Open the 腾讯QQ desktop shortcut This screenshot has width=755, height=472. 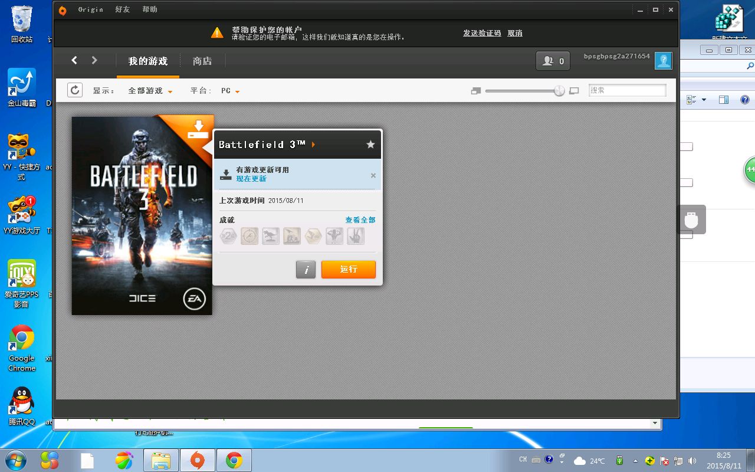tap(22, 406)
